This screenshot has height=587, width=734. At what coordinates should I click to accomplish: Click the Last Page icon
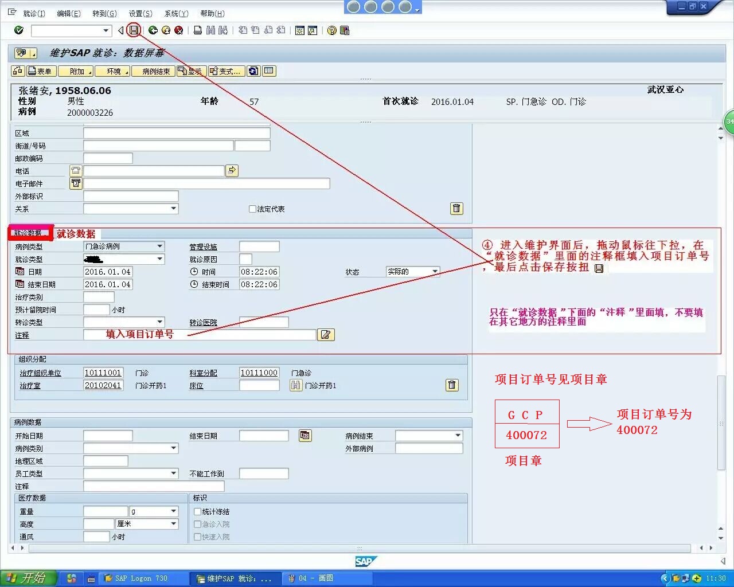point(281,30)
